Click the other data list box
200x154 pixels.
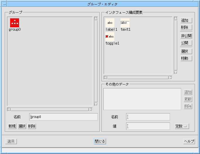click(142, 99)
